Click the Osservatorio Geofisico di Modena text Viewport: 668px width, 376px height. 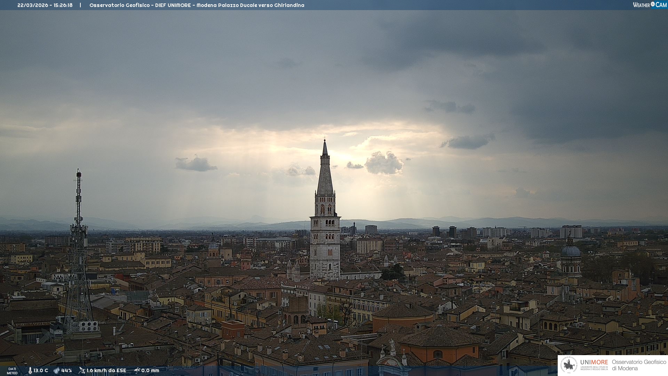639,365
